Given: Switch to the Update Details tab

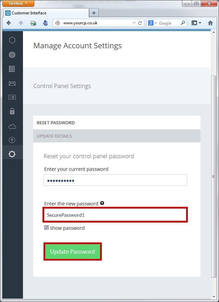Looking at the screenshot, I should (54, 136).
